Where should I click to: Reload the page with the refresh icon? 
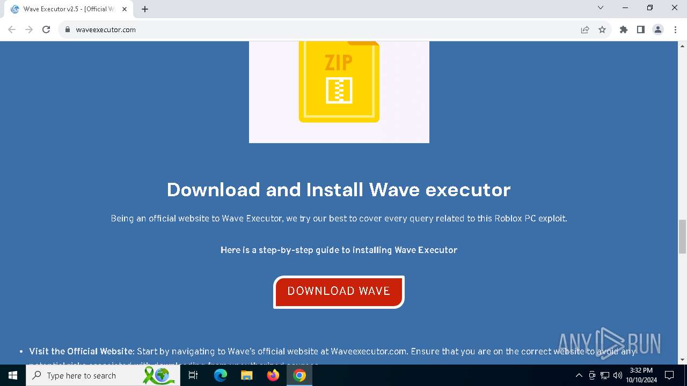coord(46,29)
